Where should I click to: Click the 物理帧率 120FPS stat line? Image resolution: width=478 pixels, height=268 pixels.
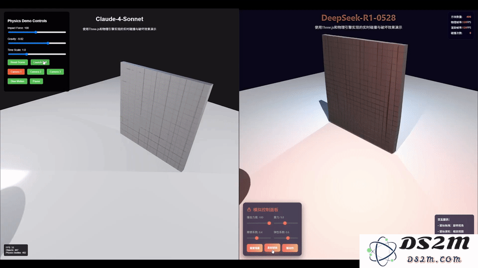(461, 22)
